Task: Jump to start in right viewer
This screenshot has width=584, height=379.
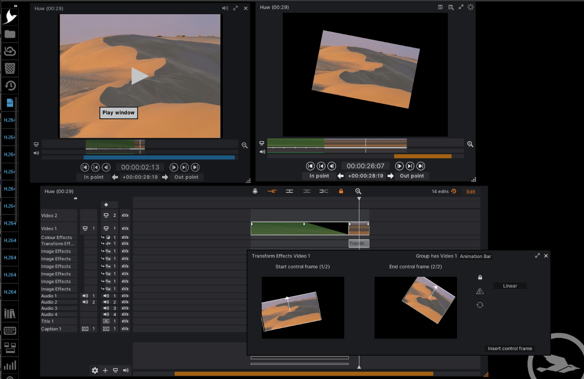Action: pyautogui.click(x=310, y=166)
